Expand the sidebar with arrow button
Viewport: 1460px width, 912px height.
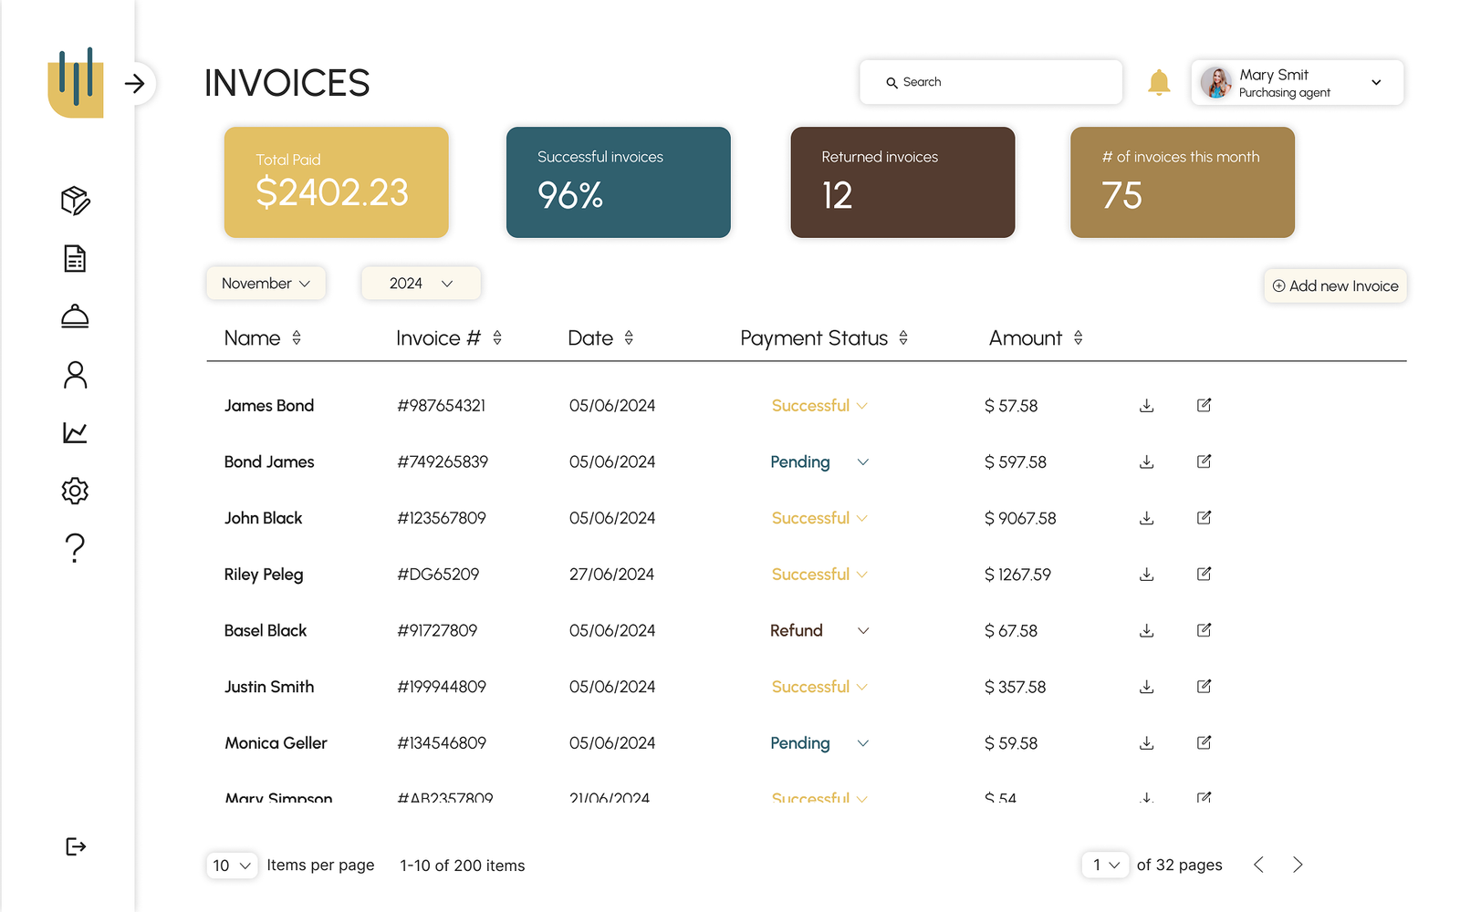coord(135,84)
